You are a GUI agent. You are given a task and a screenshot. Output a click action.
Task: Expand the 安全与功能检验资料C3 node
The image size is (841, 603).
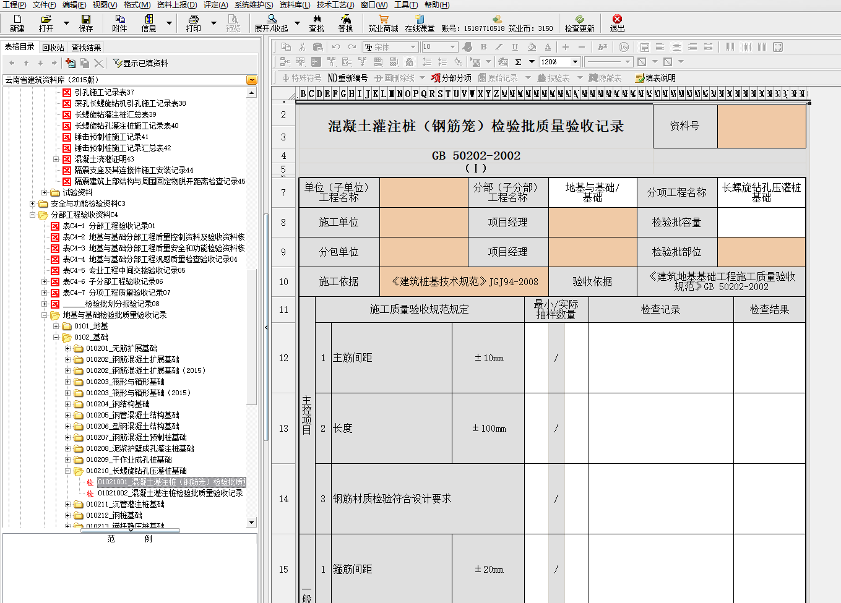click(32, 203)
